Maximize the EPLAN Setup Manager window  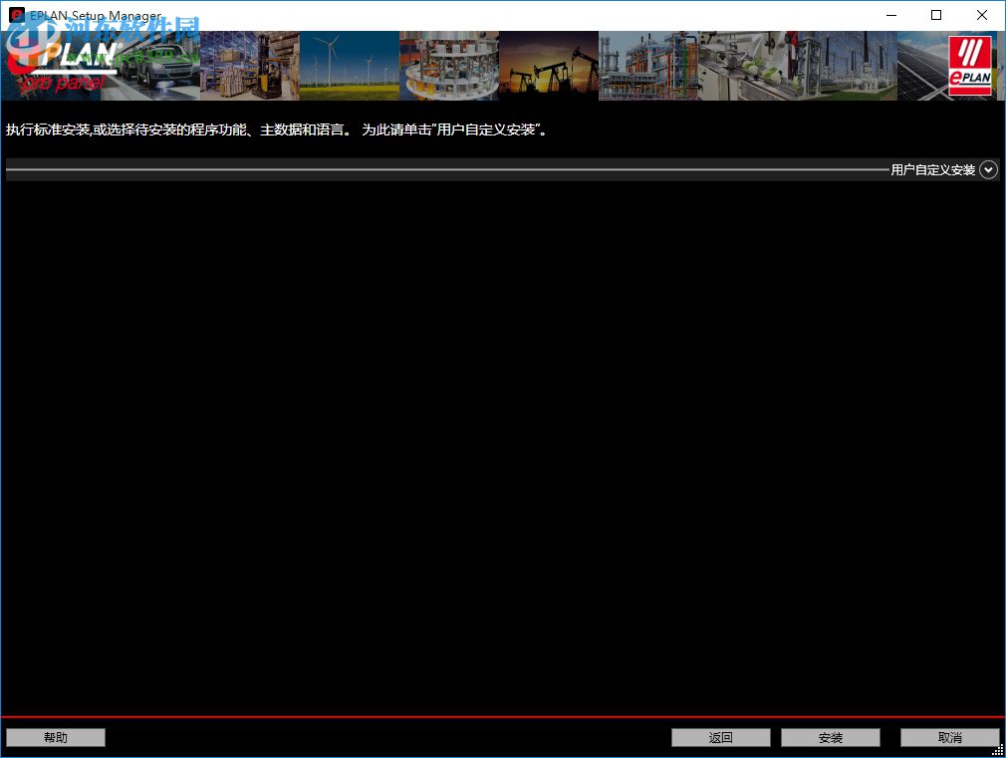936,15
